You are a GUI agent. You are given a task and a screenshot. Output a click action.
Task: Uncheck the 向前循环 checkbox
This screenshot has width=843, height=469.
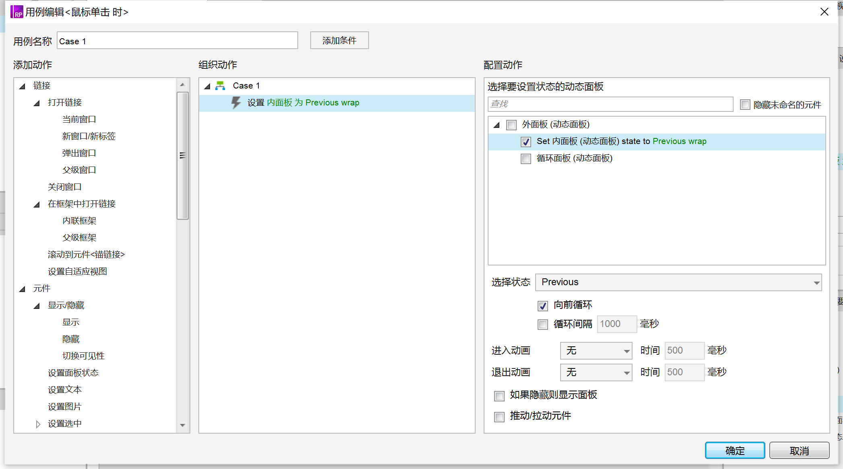[542, 306]
